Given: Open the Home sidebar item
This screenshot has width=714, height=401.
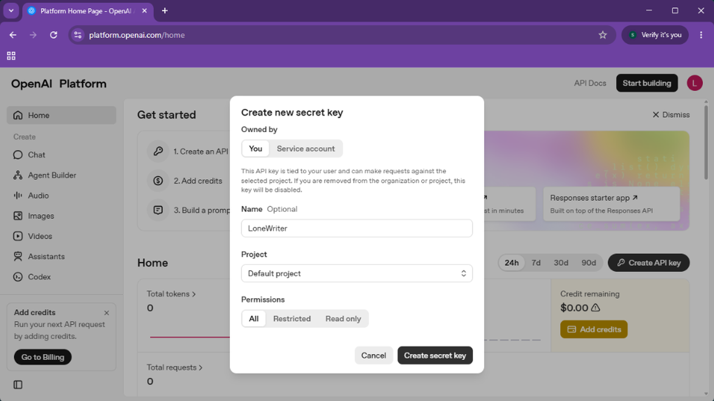Looking at the screenshot, I should [x=62, y=115].
